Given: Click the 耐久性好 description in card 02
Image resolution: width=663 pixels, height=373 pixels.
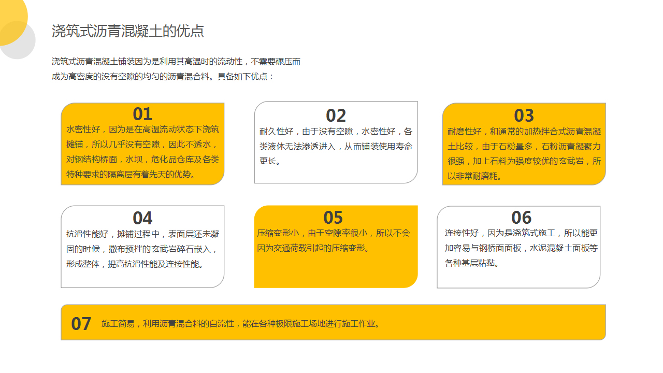Looking at the screenshot, I should 336,146.
